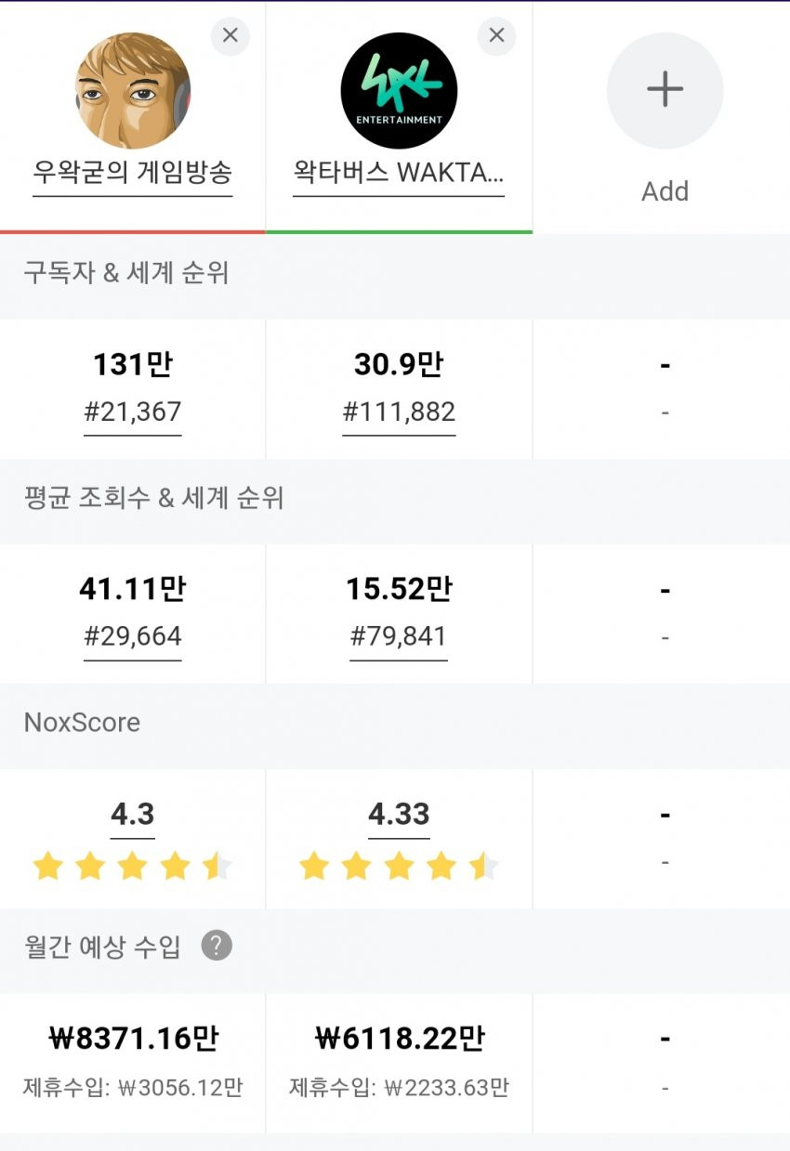
Task: Click the 우왁굳 cartoon face avatar
Action: pos(133,90)
